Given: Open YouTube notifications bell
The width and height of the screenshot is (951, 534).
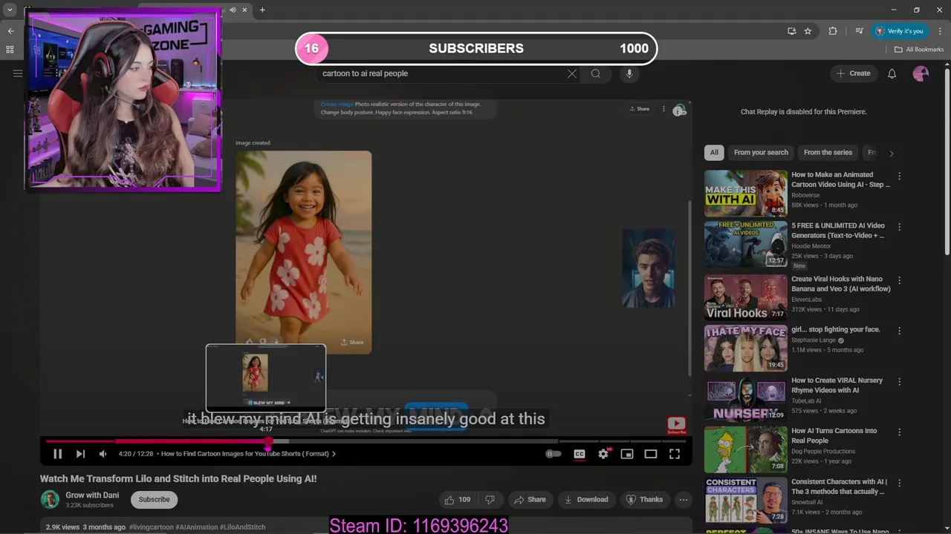Looking at the screenshot, I should [x=892, y=73].
